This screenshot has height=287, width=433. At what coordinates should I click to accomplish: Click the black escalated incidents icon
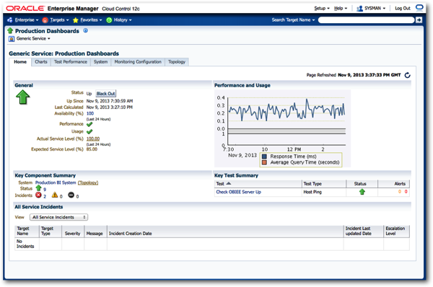71,195
